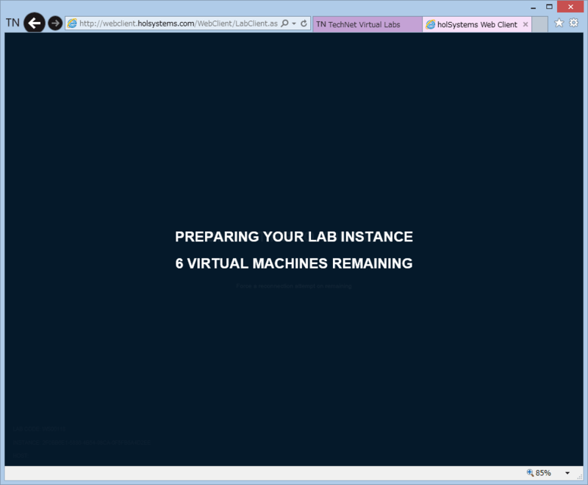The height and width of the screenshot is (485, 588).
Task: Click the faint LAB CODE text line
Action: [x=39, y=429]
